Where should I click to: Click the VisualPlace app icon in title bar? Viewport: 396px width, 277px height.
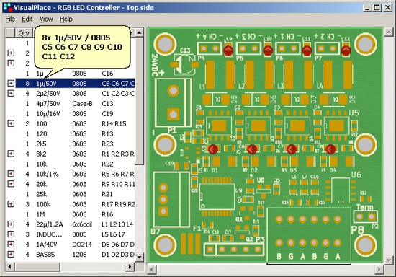(x=8, y=7)
